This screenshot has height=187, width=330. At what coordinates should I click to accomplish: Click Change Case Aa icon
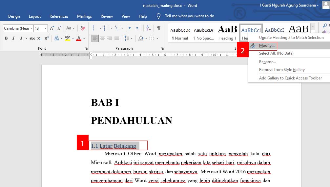(69, 28)
